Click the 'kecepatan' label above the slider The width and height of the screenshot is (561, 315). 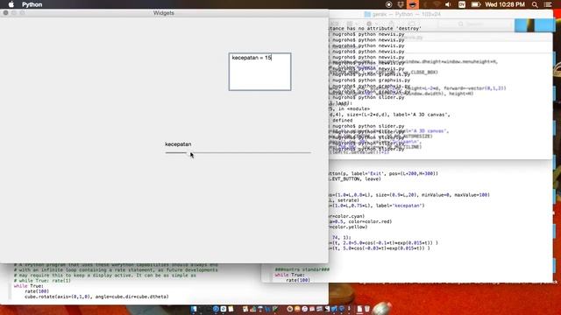point(178,144)
